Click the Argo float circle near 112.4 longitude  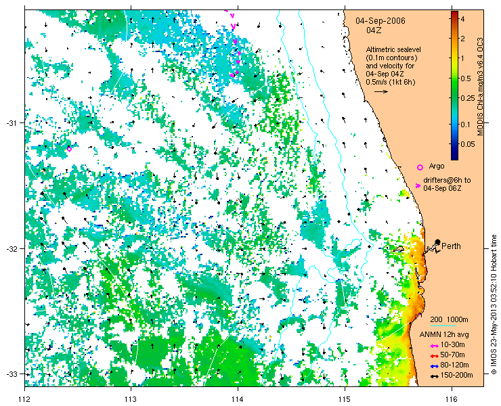coord(69,149)
